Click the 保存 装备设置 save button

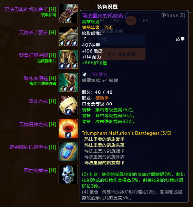tap(121, 54)
